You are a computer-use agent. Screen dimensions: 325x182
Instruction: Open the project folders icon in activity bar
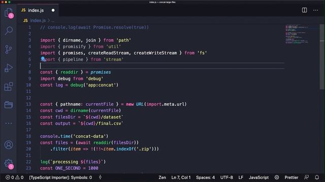tap(9, 105)
